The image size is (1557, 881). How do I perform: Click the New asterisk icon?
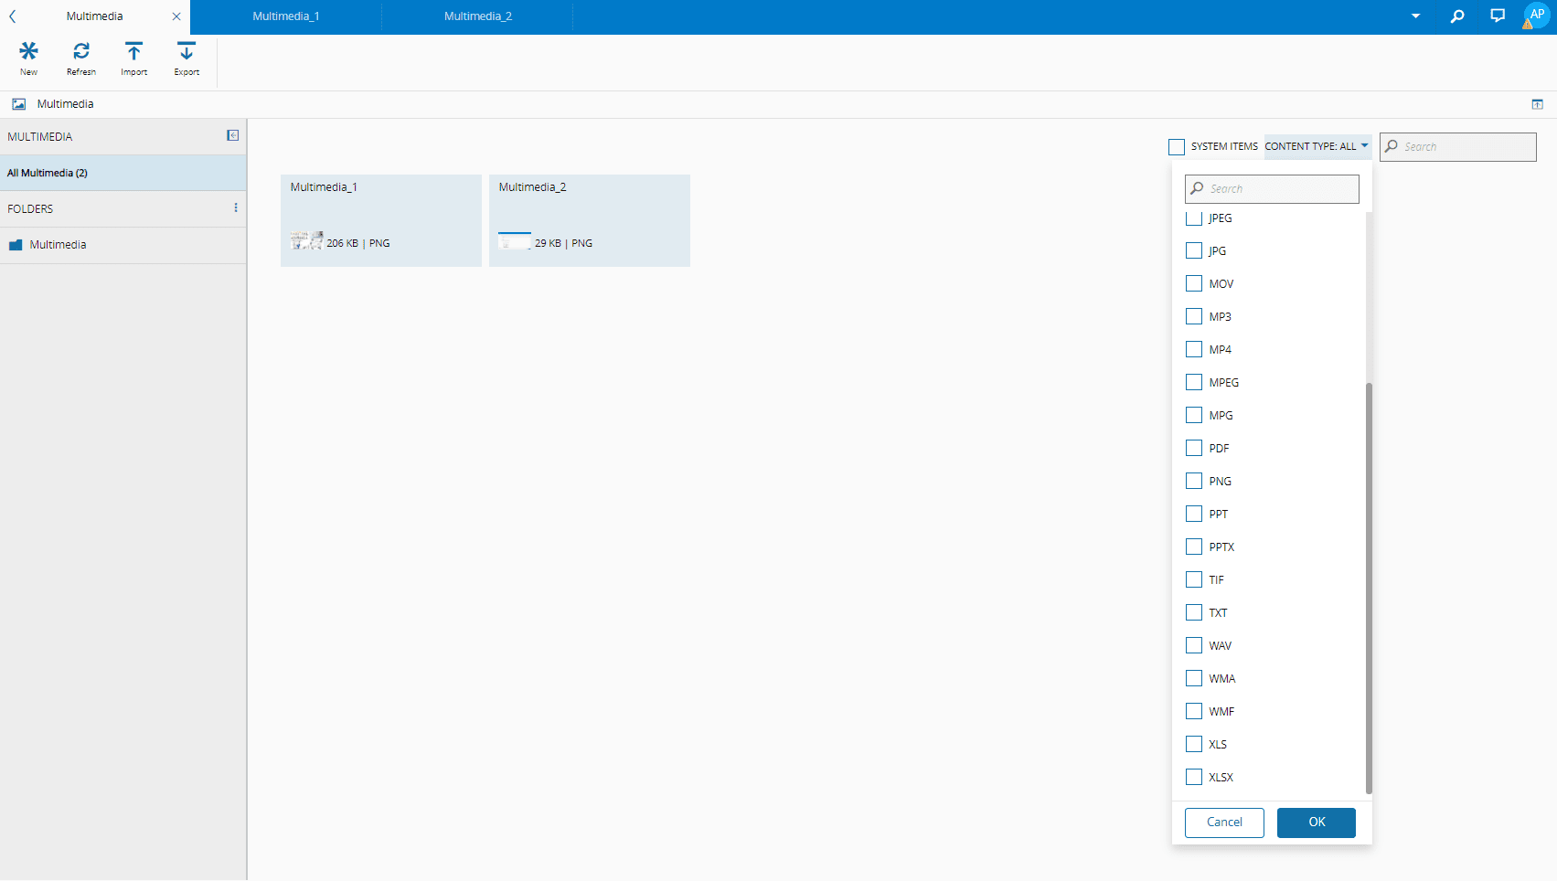click(28, 51)
